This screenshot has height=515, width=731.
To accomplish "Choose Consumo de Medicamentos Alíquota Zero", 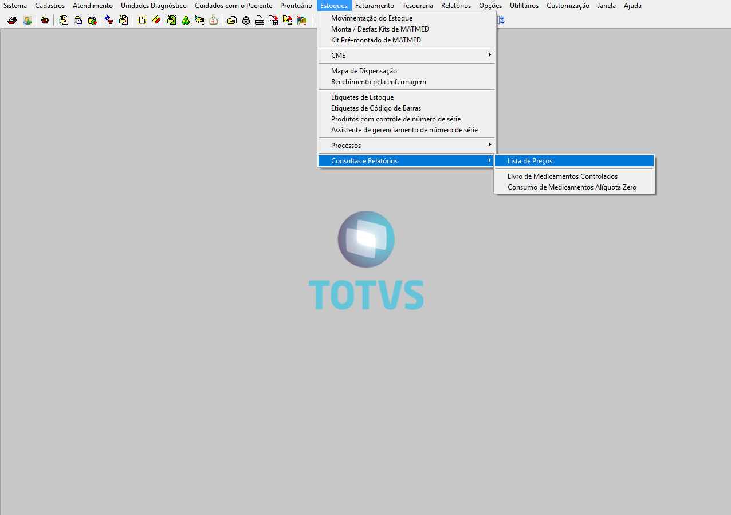I will click(574, 187).
